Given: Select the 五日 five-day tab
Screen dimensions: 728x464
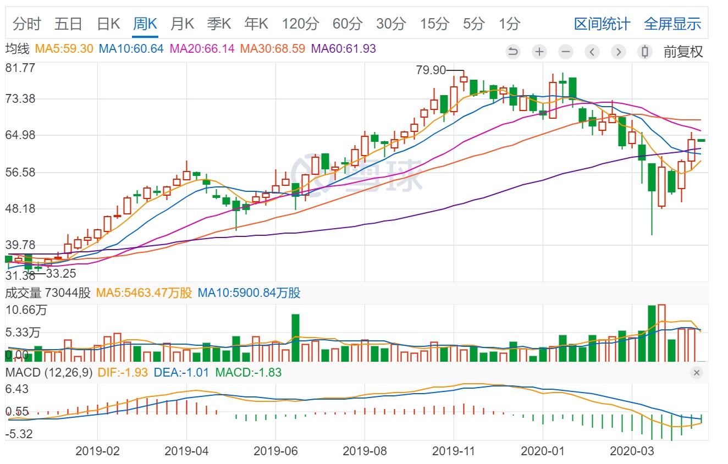Looking at the screenshot, I should coord(69,24).
